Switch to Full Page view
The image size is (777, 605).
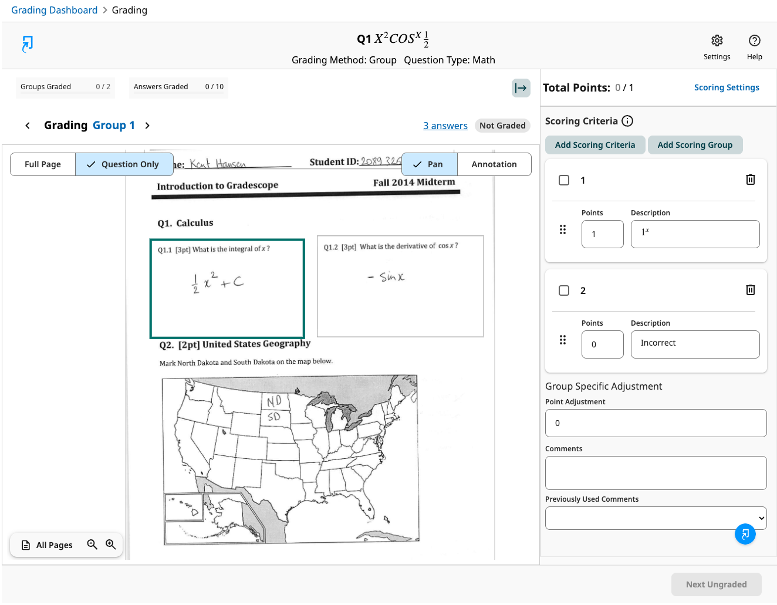[43, 164]
